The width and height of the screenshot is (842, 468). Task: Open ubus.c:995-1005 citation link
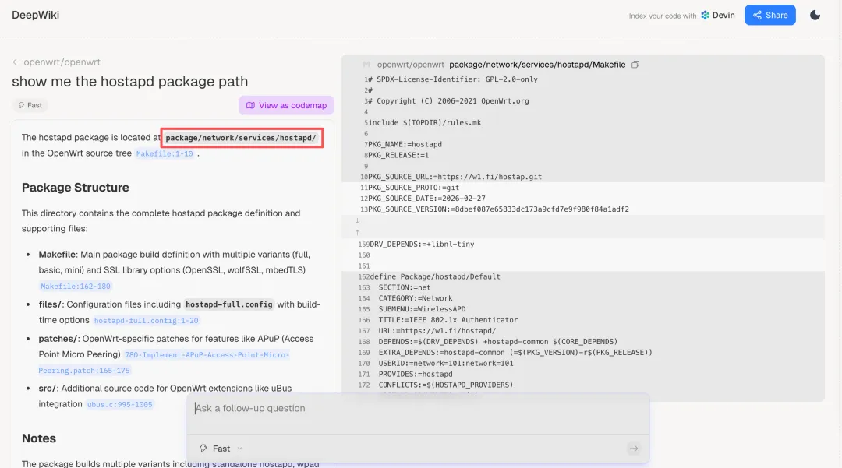click(x=120, y=405)
